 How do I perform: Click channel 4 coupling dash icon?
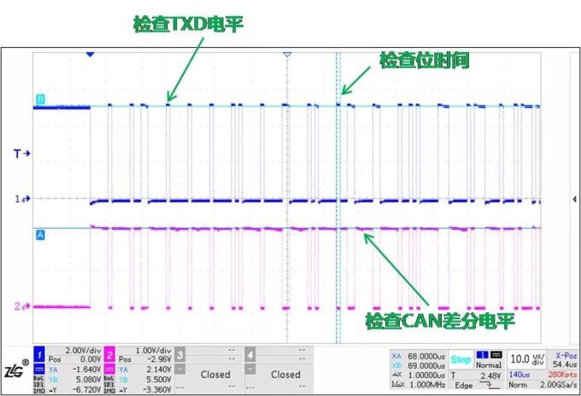(x=250, y=369)
